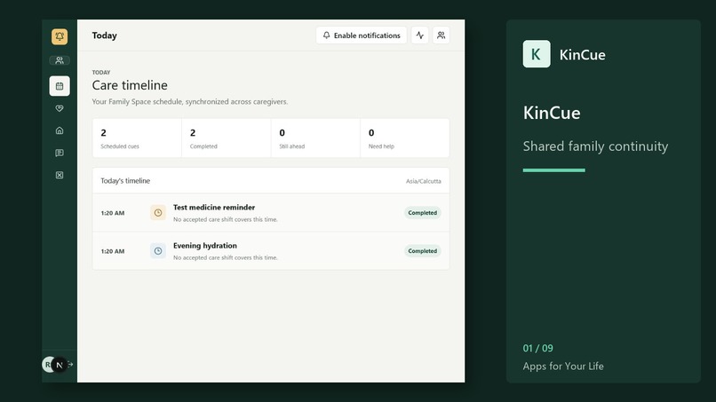
Task: Open the Evening hydration entry
Action: 271,251
